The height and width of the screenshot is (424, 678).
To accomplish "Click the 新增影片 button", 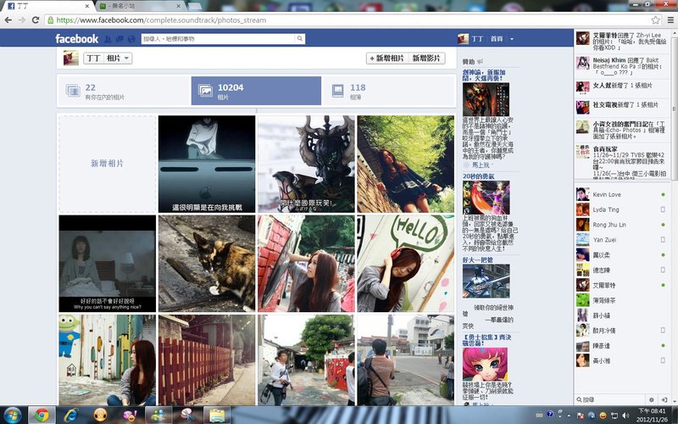I will [426, 58].
